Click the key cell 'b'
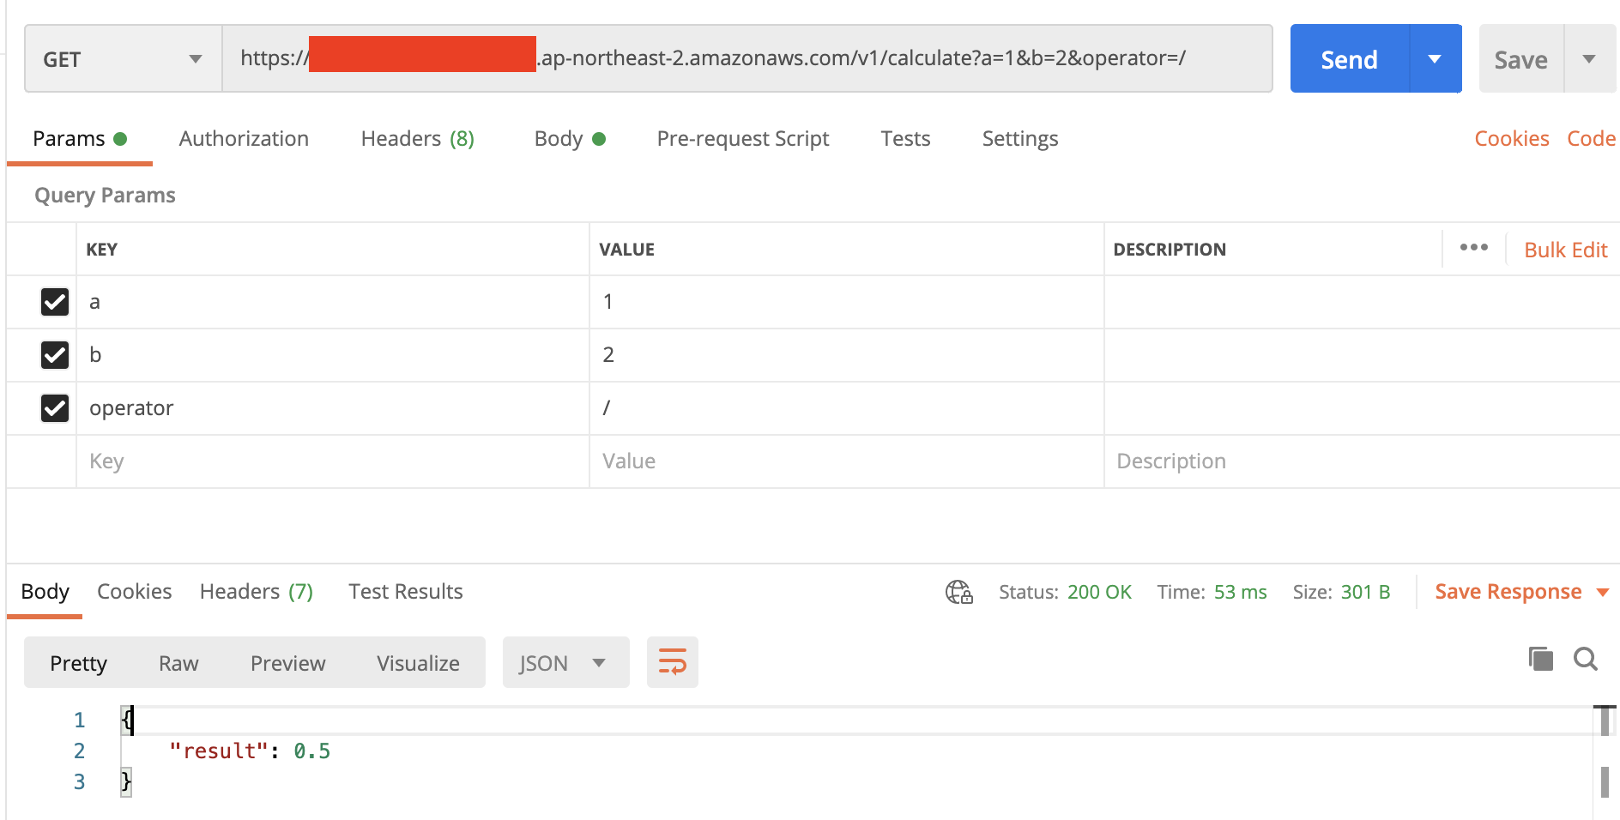This screenshot has width=1620, height=820. (333, 355)
